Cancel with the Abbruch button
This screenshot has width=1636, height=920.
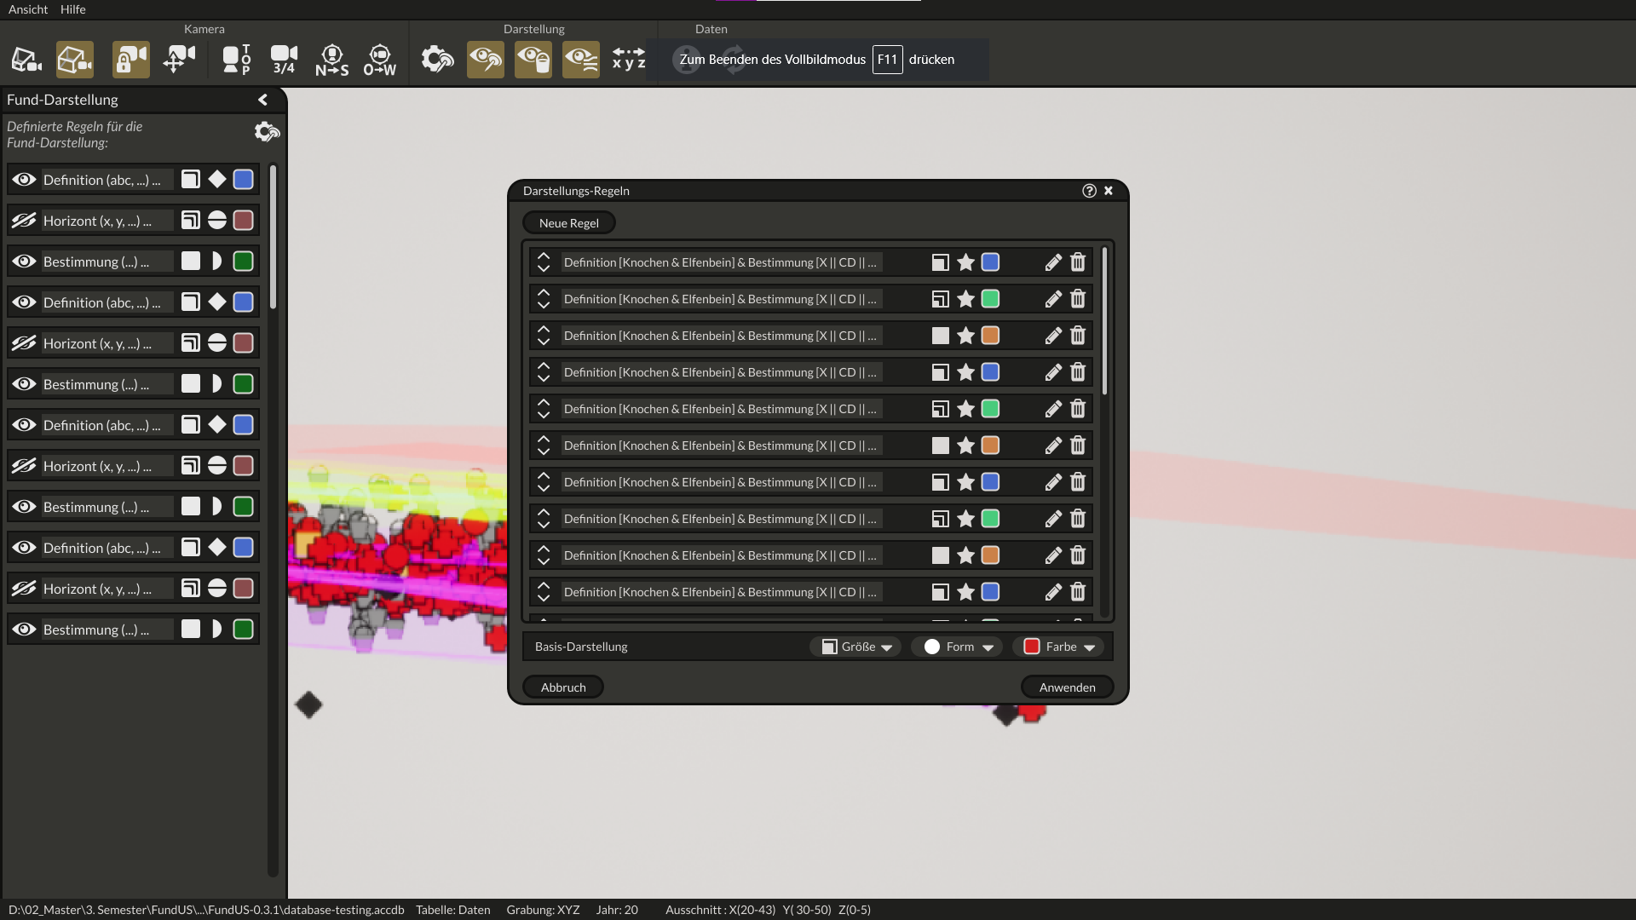tap(563, 687)
